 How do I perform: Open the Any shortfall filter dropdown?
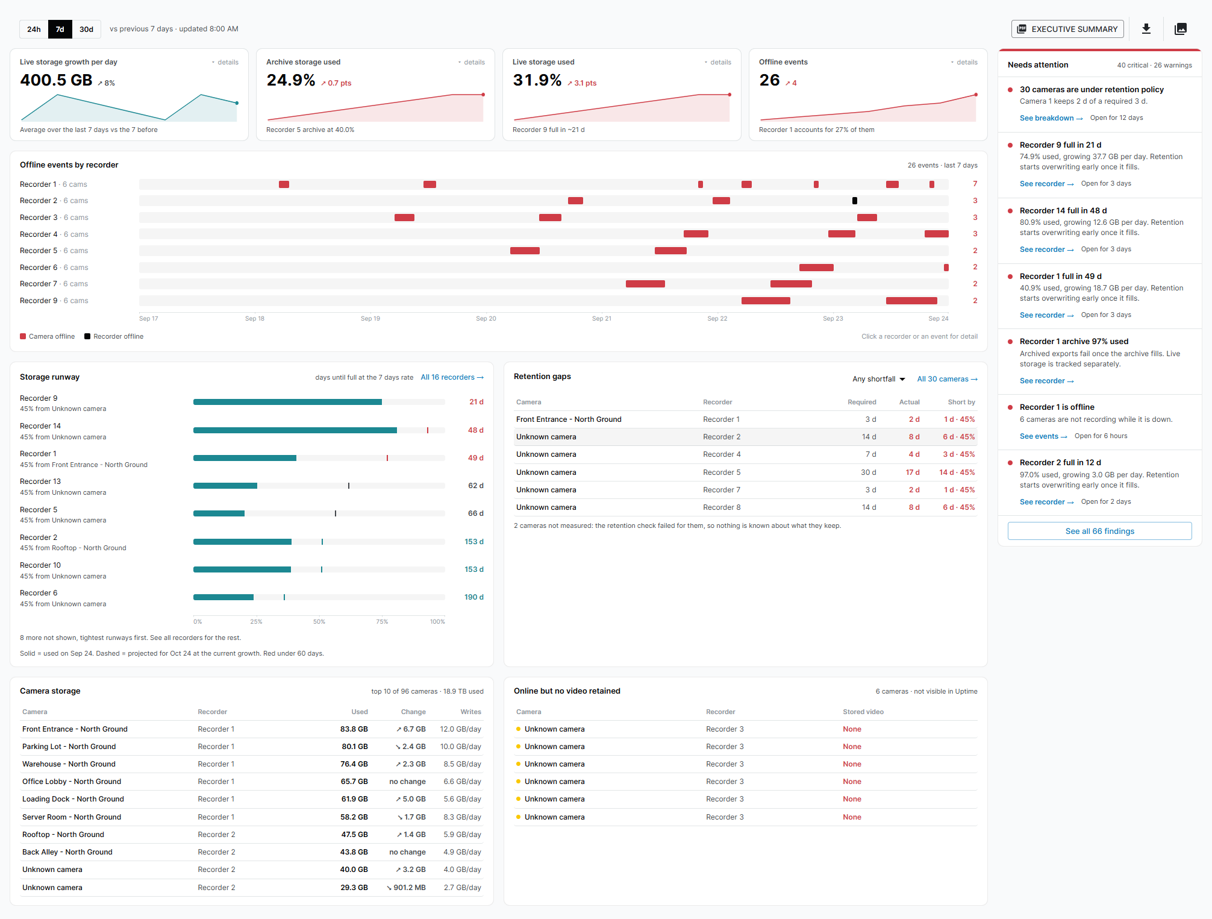click(879, 379)
